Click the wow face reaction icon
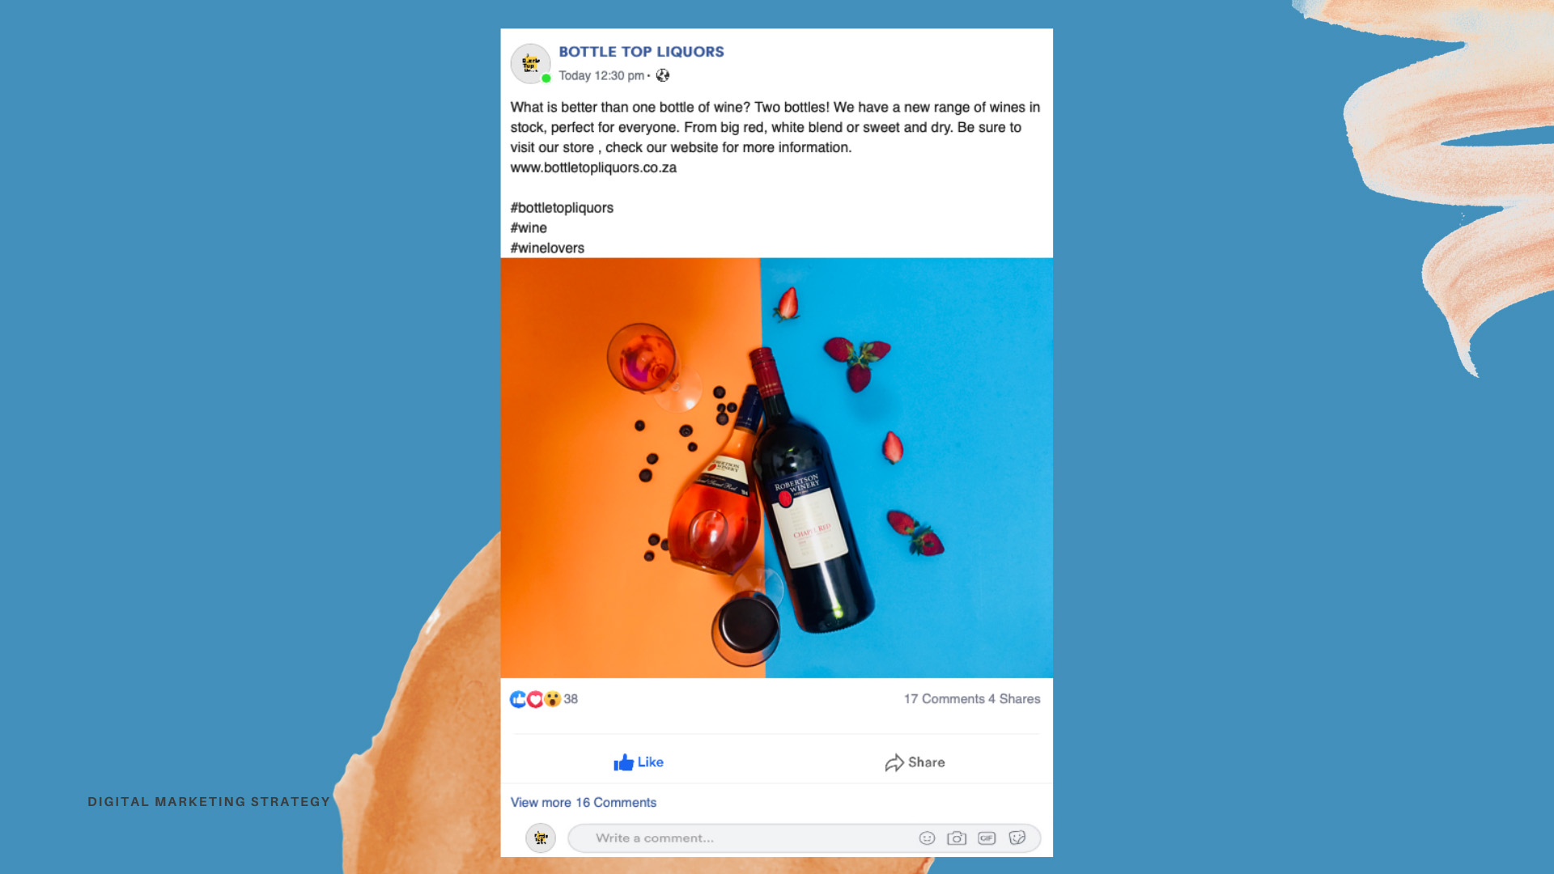 [552, 699]
